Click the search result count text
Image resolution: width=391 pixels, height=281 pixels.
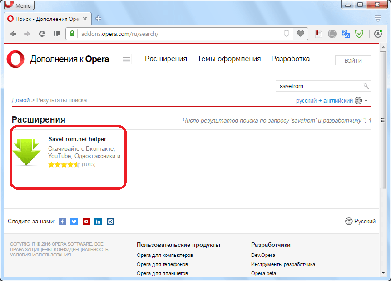click(277, 121)
